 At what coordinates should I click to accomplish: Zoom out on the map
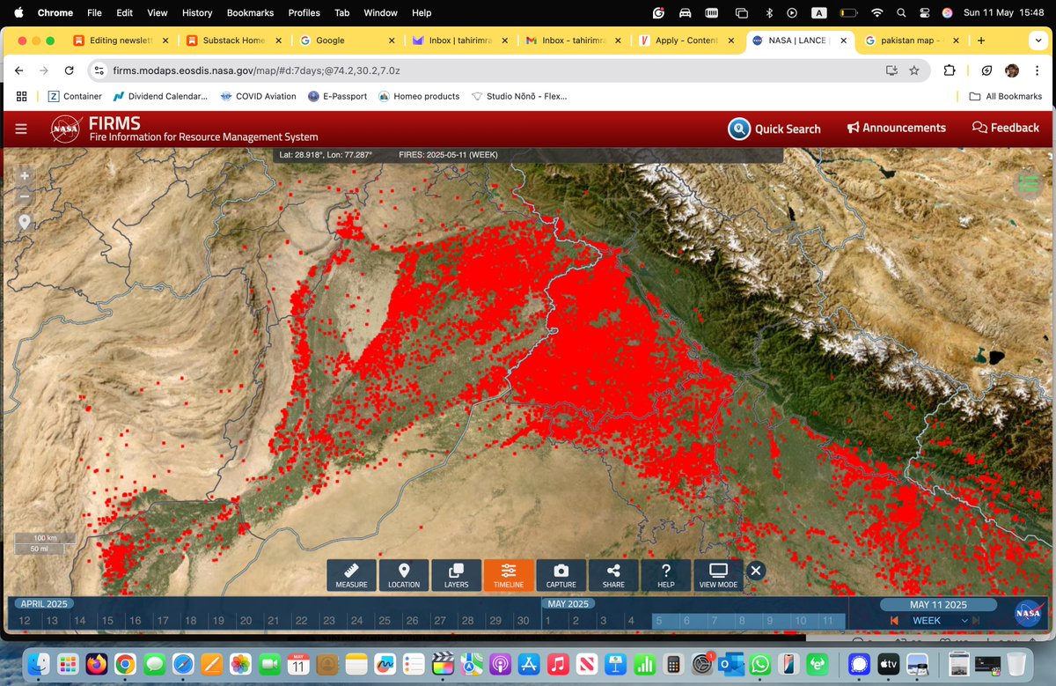(x=25, y=196)
